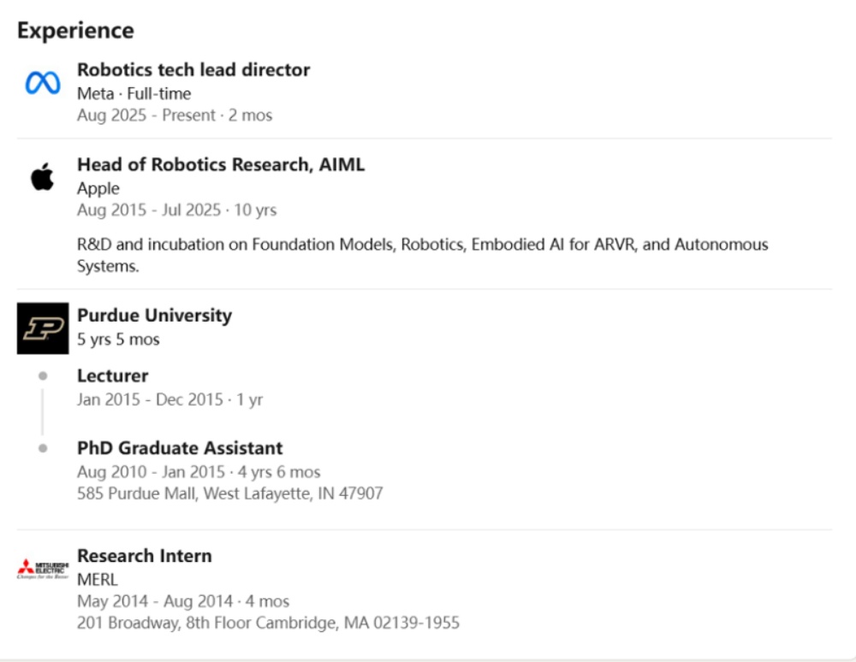Open Head of Robotics Research, AIML role
This screenshot has height=662, width=856.
[221, 165]
